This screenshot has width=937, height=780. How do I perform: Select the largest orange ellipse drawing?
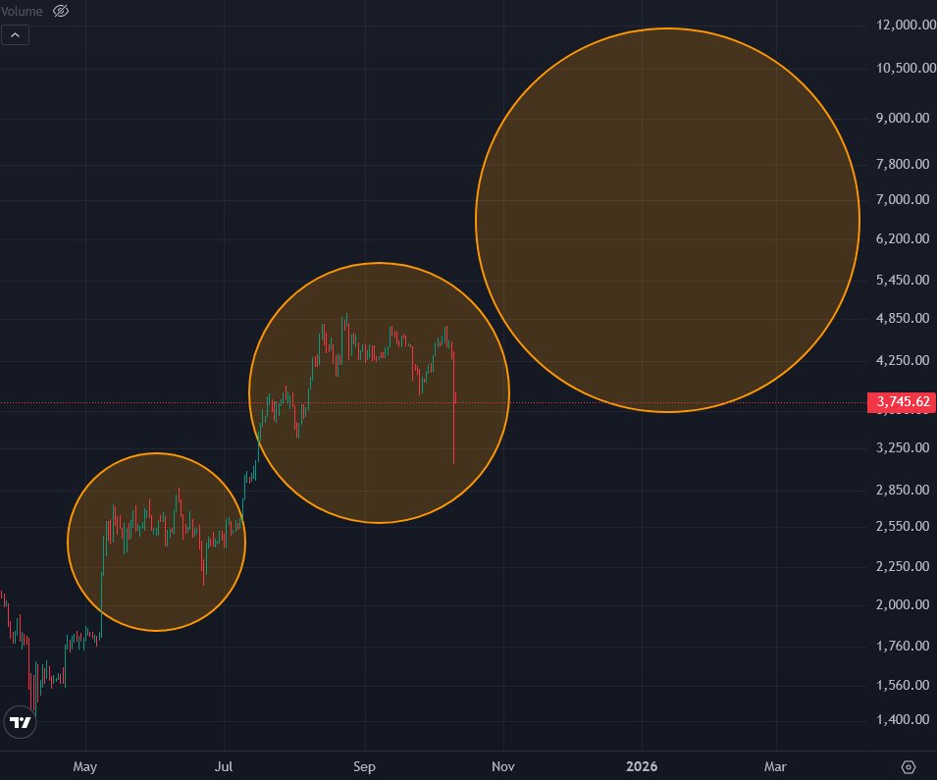click(667, 220)
